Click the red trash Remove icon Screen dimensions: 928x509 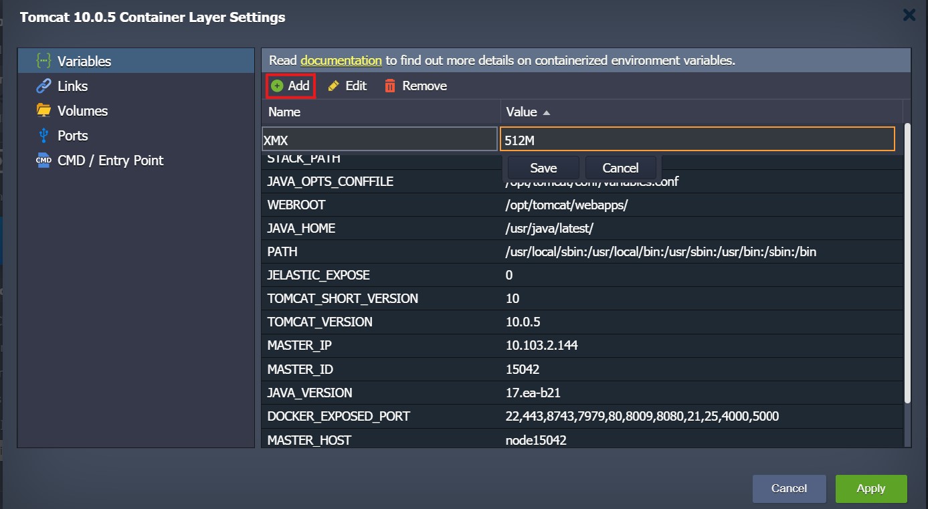click(x=390, y=86)
